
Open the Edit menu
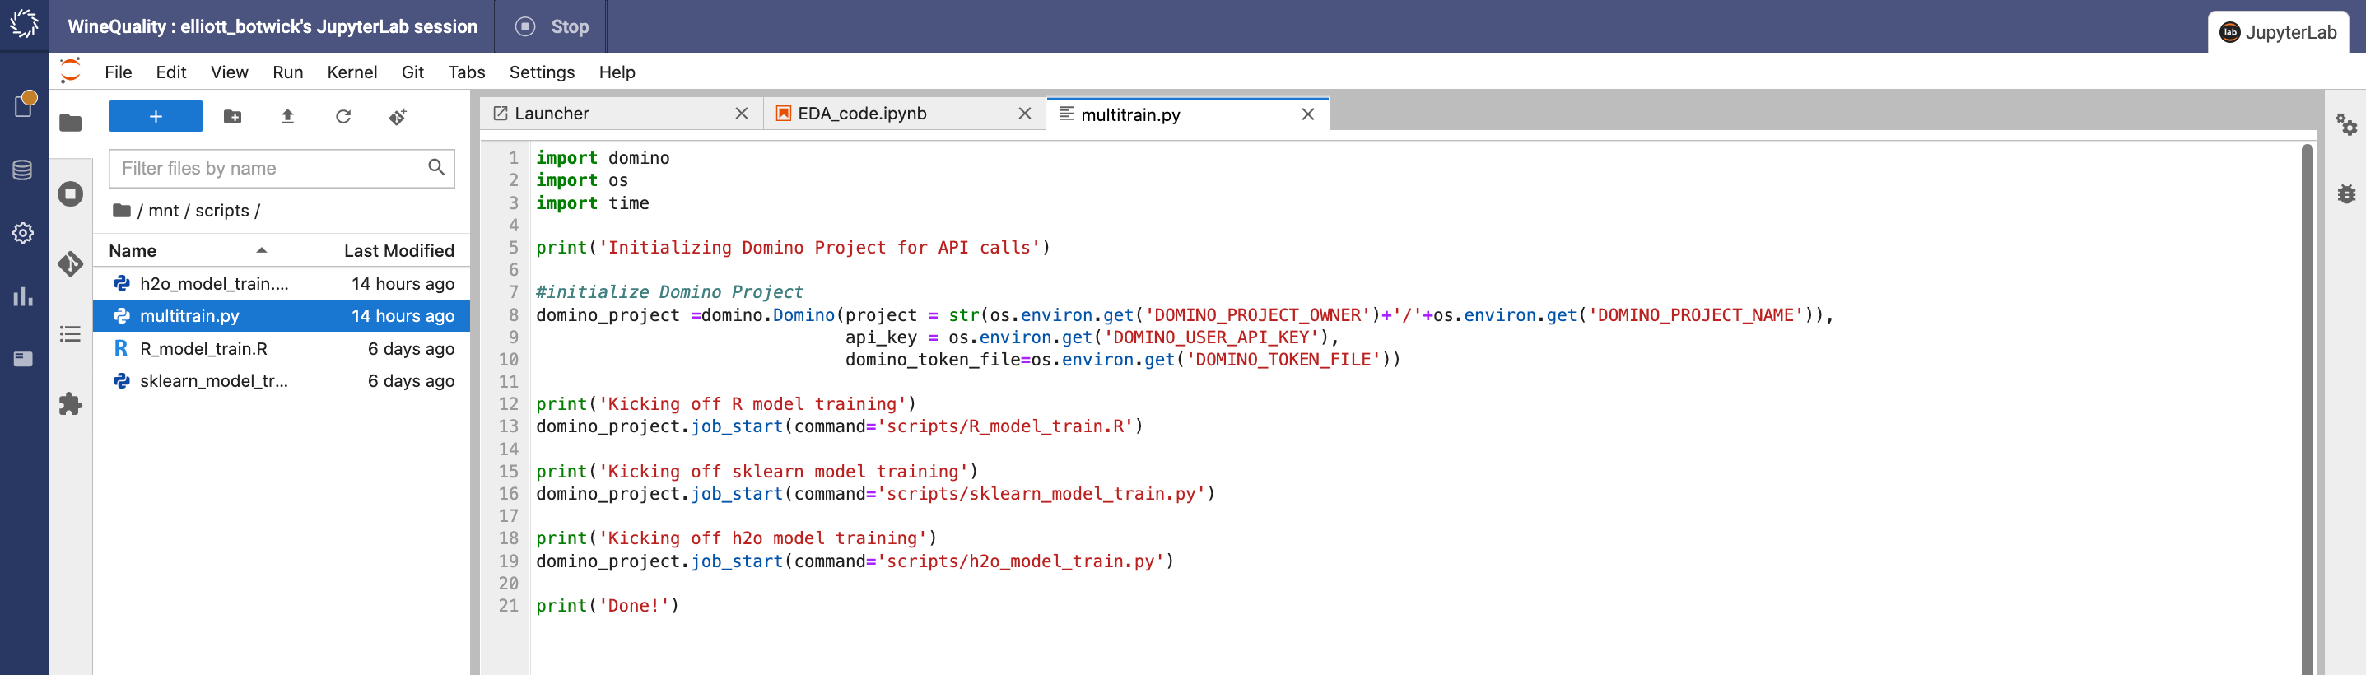point(171,72)
